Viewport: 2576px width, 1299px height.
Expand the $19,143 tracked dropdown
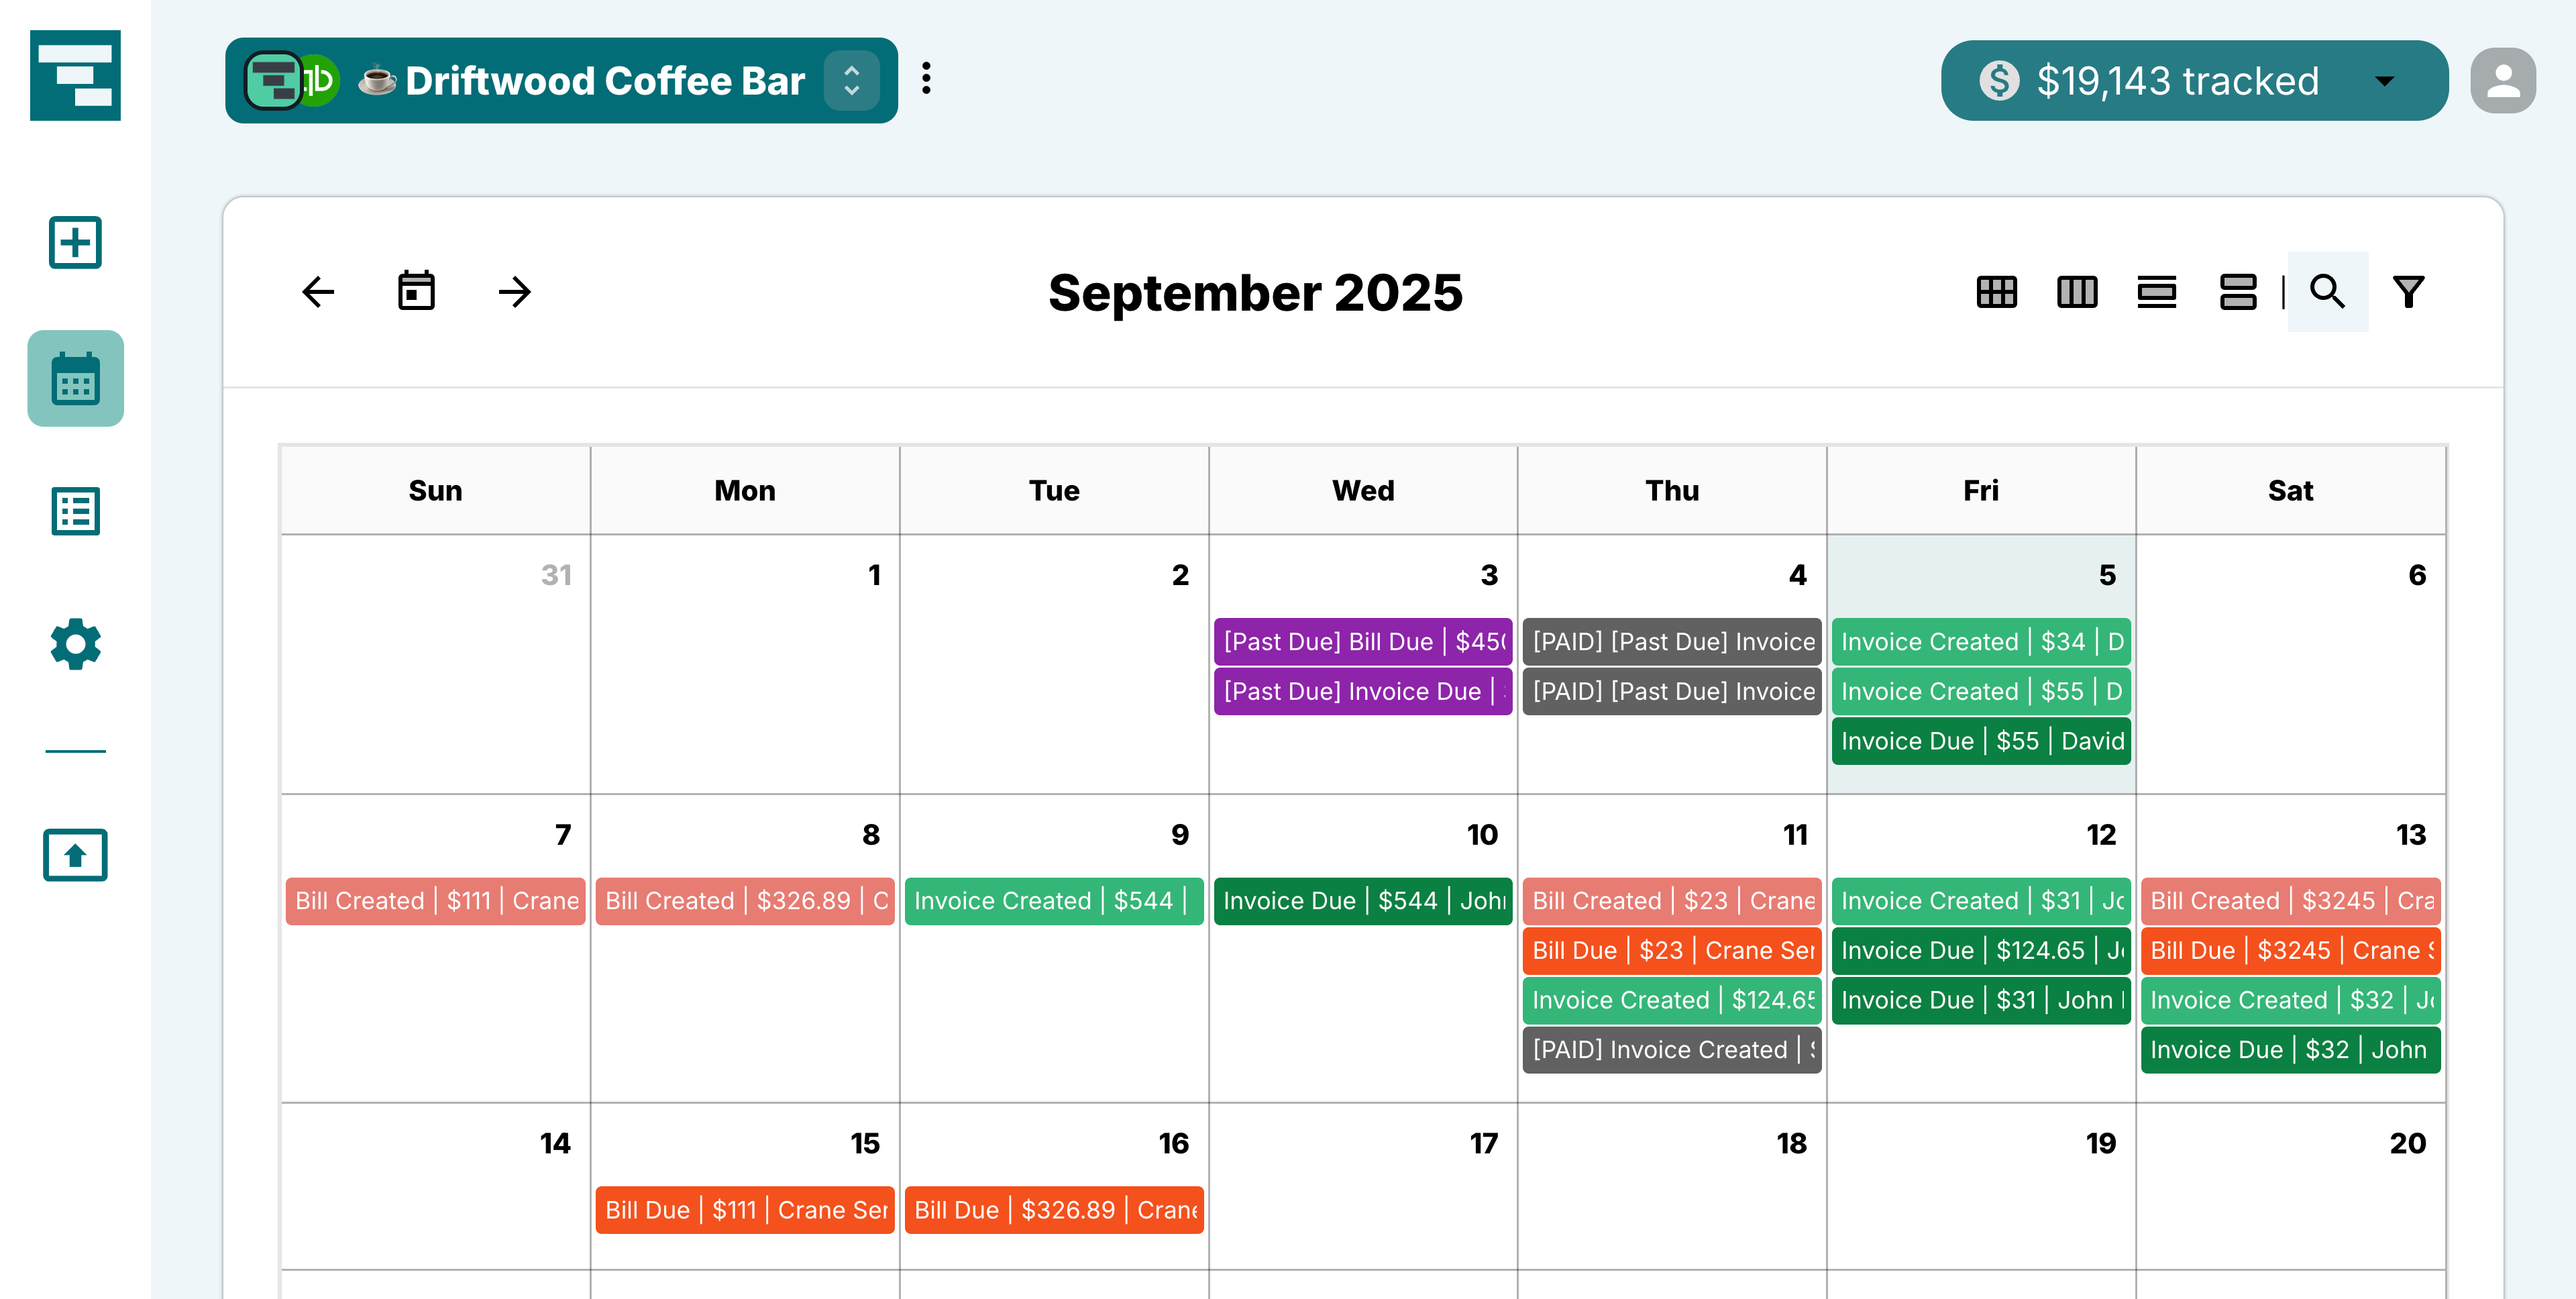tap(2384, 81)
